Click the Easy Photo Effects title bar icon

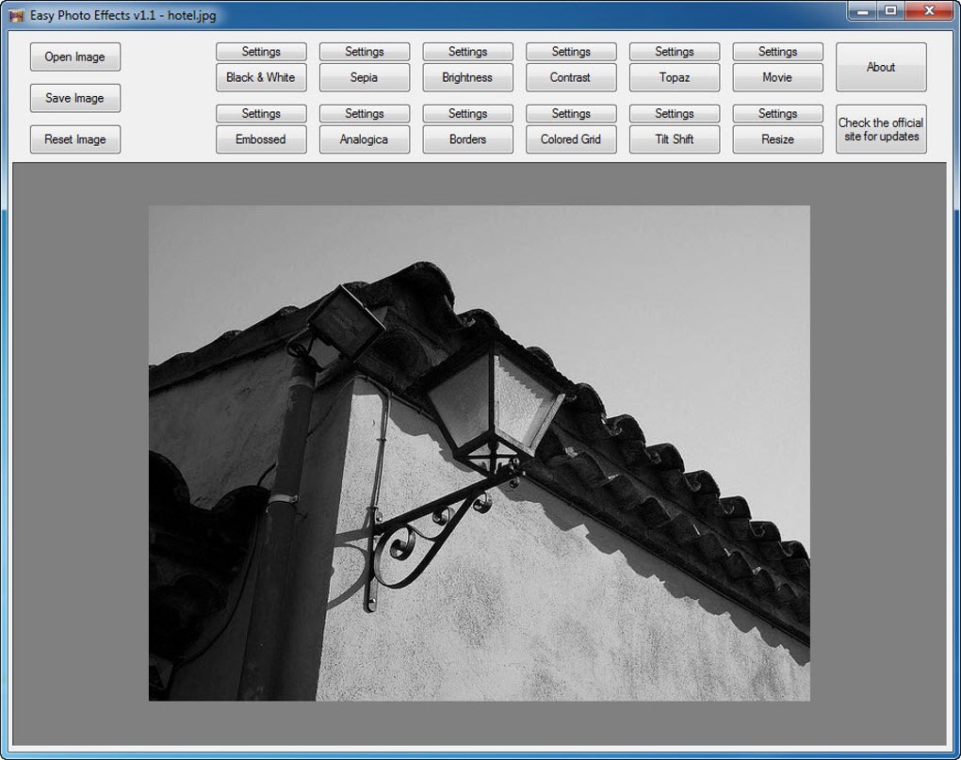16,15
